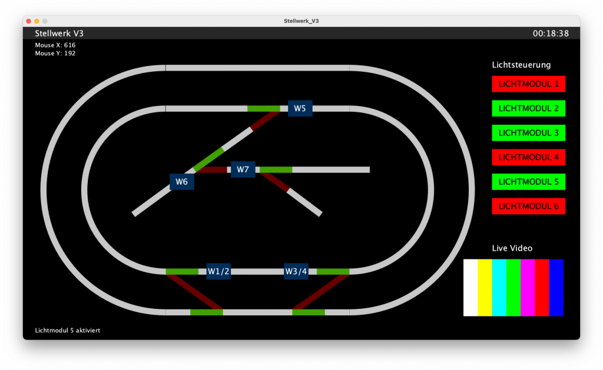Click the green segment left of W1/2
Viewport: 603px width, 370px height.
tap(182, 272)
